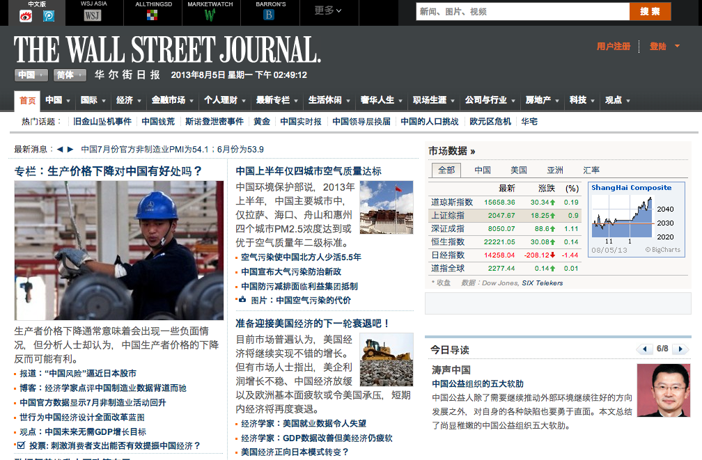Viewport: 702px width, 460px height.
Task: Click the 涛声中国 columnist portrait photo
Action: [664, 390]
